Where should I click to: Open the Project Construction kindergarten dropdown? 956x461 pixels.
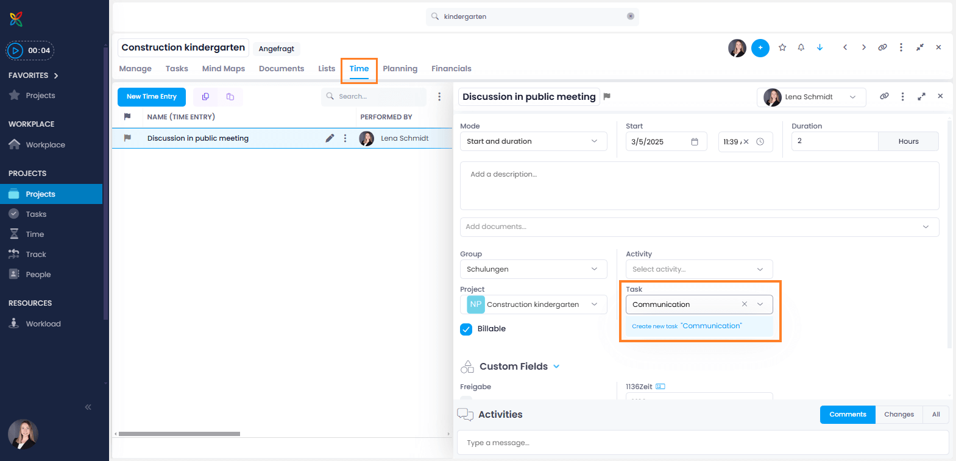pos(534,304)
